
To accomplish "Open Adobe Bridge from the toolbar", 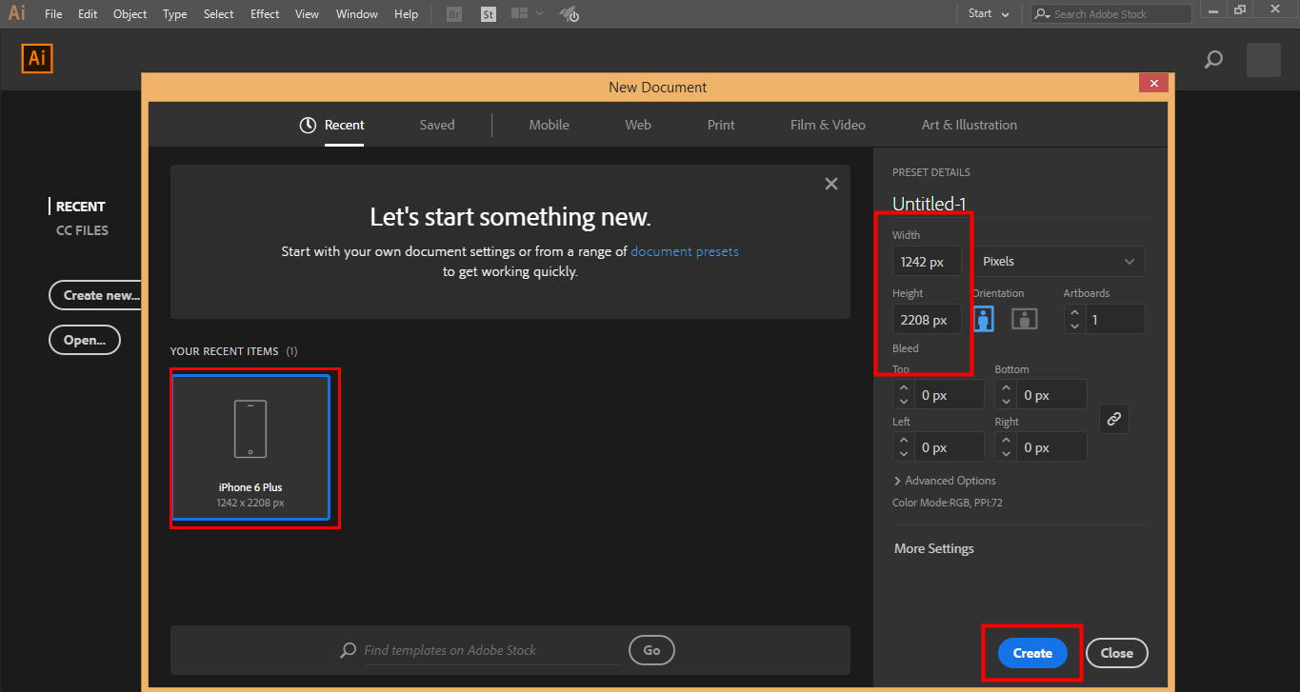I will coord(453,13).
